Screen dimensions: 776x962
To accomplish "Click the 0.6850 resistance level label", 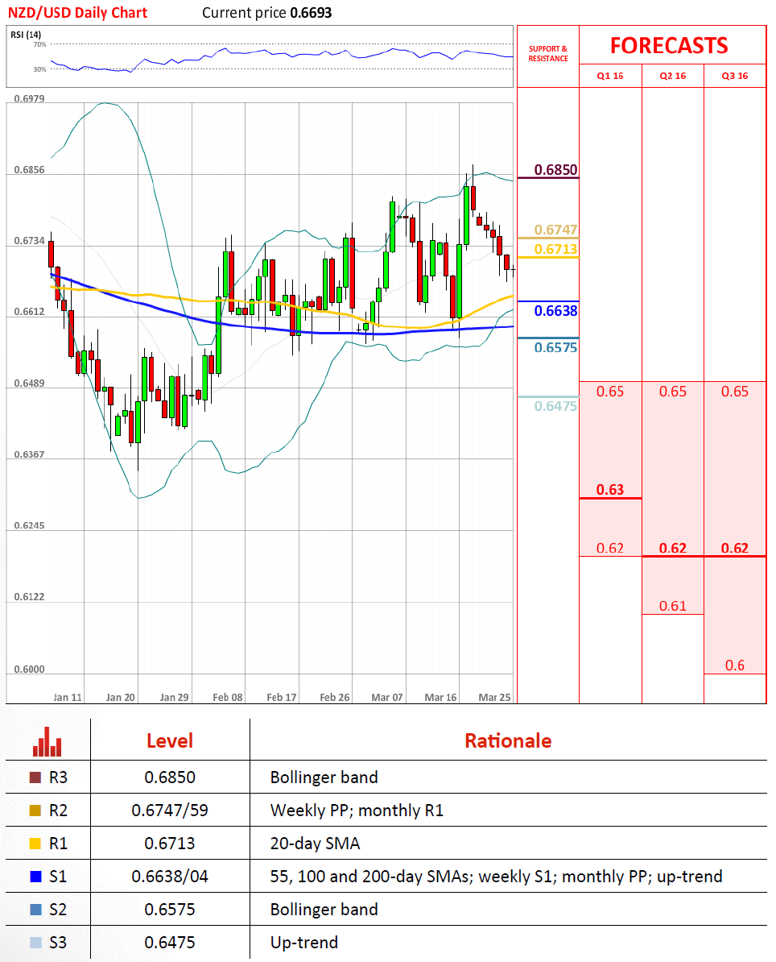I will point(555,170).
